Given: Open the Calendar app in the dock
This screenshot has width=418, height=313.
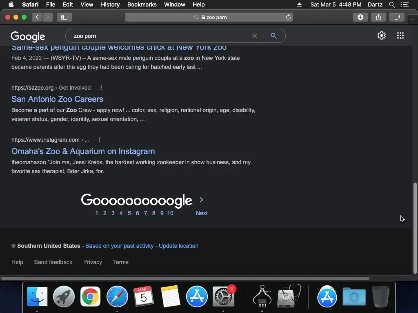Looking at the screenshot, I should 143,297.
